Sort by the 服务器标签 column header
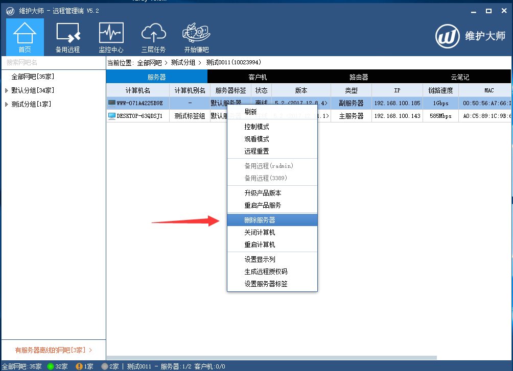 (x=230, y=90)
